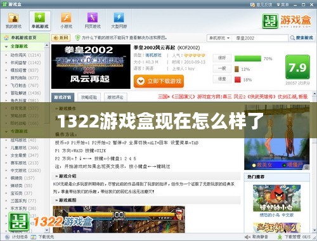This screenshot has height=241, width=317.
Task: Open the 菜单 dropdown in title bar
Action: [x=283, y=4]
